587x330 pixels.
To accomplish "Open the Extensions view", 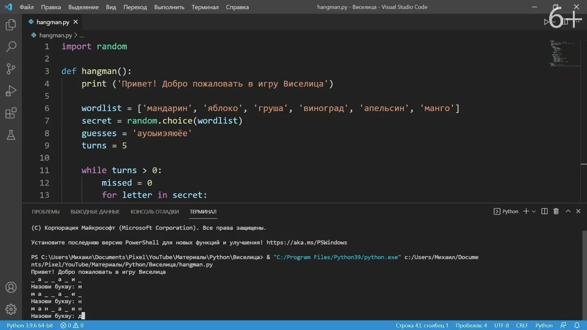I will click(x=11, y=113).
